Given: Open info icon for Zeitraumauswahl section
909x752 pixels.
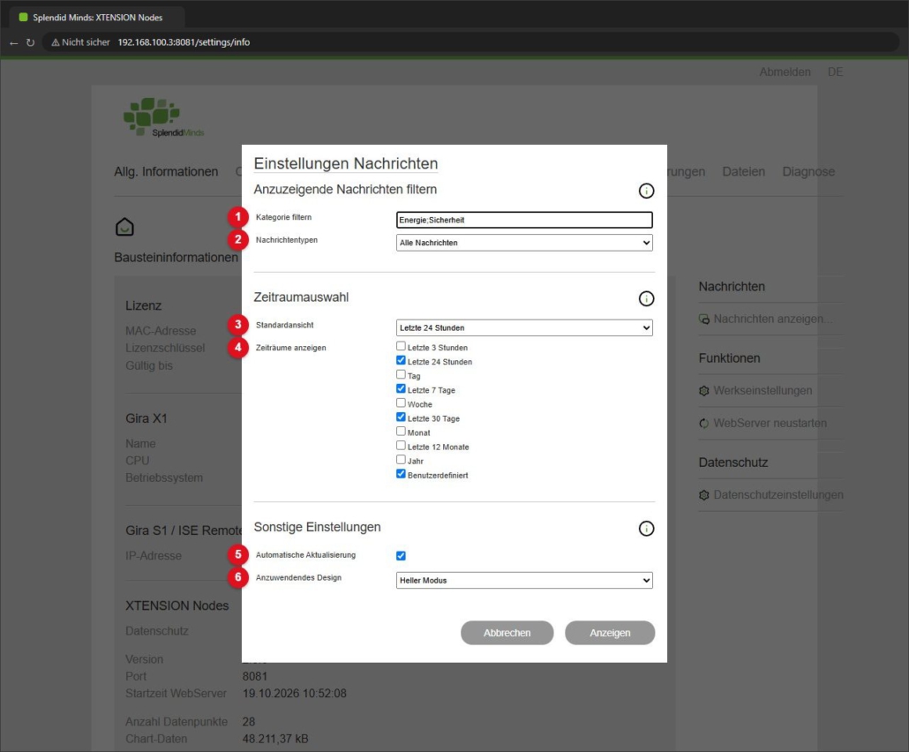Looking at the screenshot, I should click(646, 298).
